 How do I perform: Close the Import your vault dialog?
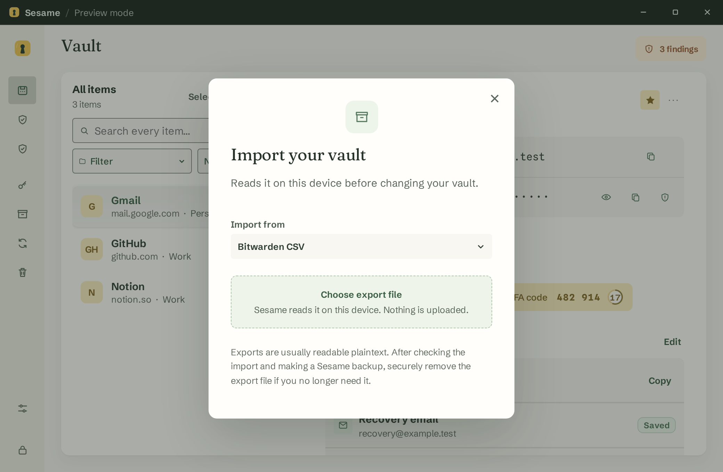click(x=495, y=99)
